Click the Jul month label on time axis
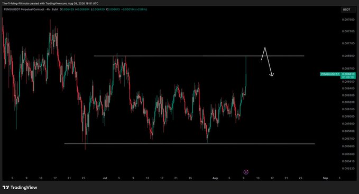The width and height of the screenshot is (359, 194). coord(105,178)
